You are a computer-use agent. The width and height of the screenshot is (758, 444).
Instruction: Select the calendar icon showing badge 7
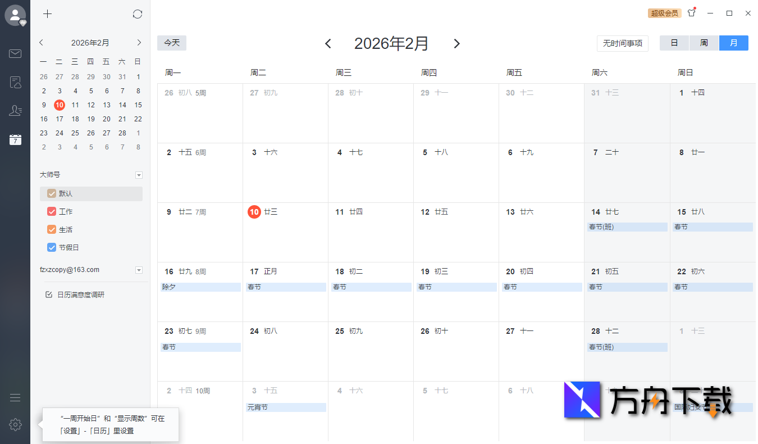tap(15, 139)
